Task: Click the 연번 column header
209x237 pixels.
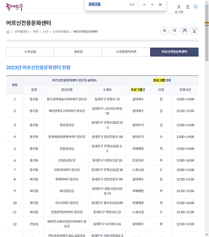Action: pos(15,85)
